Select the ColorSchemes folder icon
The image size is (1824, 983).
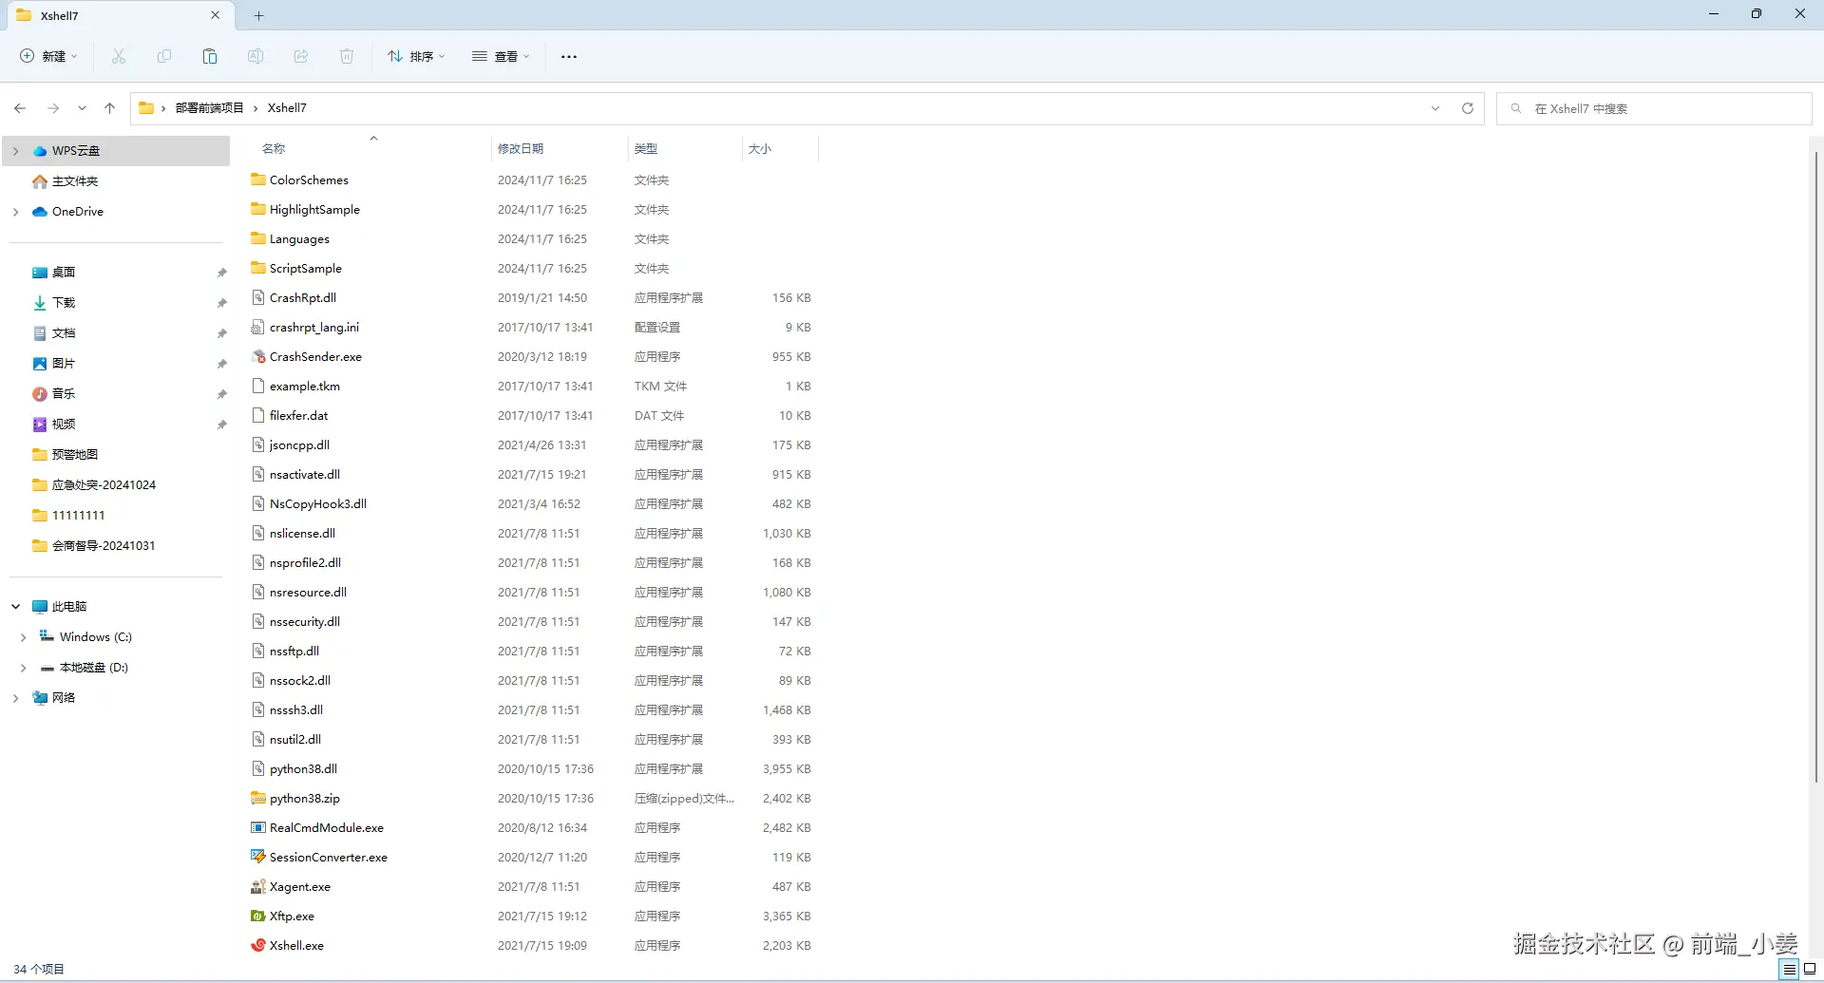[x=258, y=180]
